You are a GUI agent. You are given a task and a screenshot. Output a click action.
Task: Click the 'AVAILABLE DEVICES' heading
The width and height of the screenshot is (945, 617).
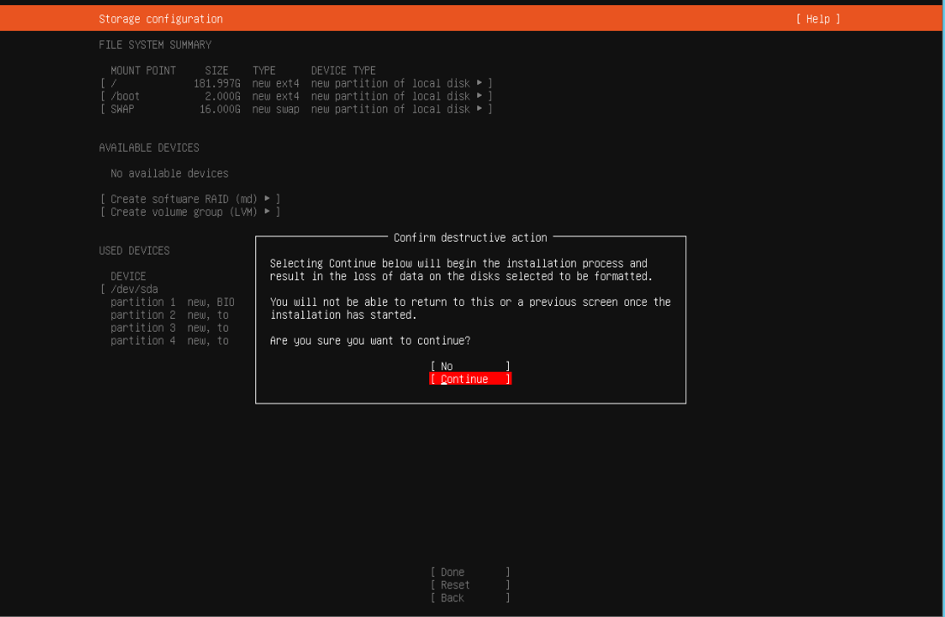coord(149,147)
